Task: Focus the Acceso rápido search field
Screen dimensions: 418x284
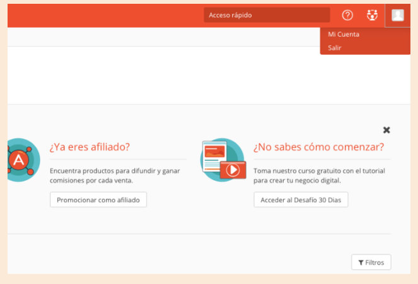Action: [267, 15]
